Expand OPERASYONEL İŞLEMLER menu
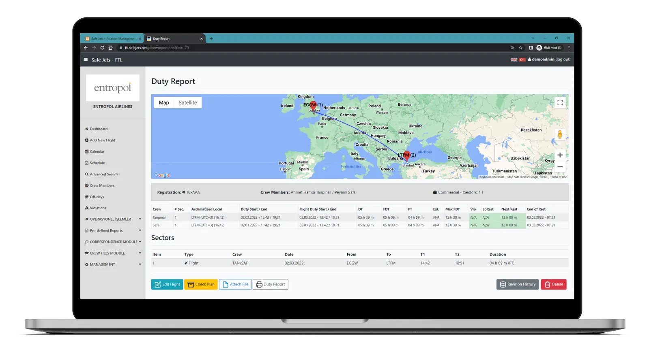Image resolution: width=649 pixels, height=351 pixels. pos(113,219)
